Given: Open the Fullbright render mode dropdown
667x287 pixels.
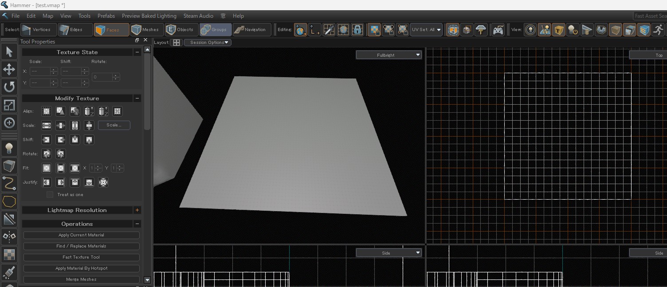Looking at the screenshot, I should coord(388,55).
